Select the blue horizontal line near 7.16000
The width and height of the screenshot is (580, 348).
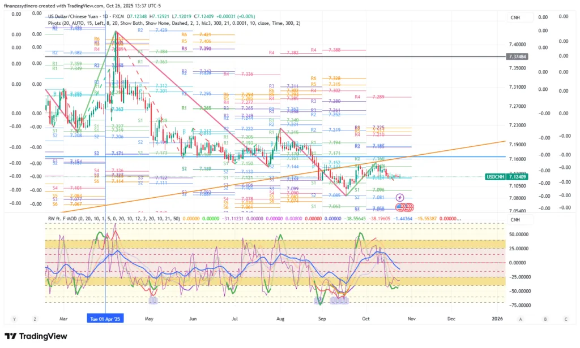(x=453, y=156)
